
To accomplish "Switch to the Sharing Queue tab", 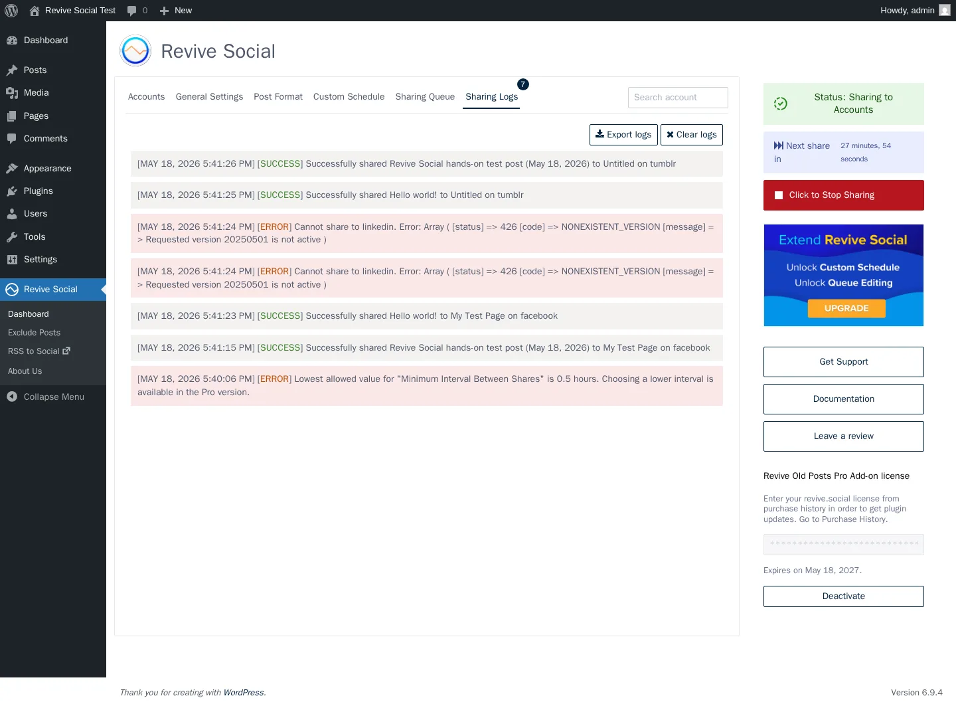I will (425, 97).
